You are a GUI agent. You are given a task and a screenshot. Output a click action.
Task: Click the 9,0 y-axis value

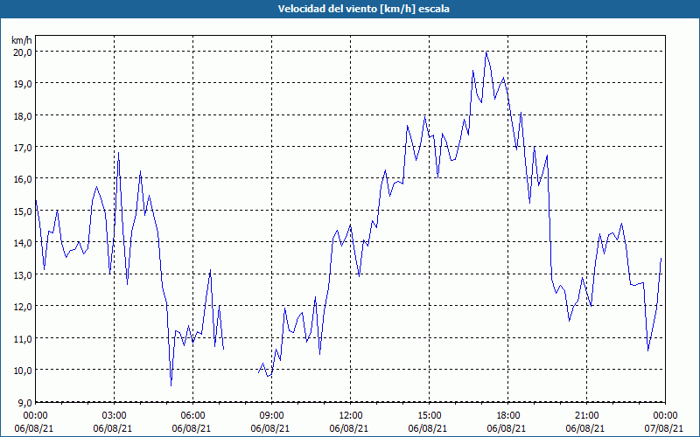click(x=24, y=402)
